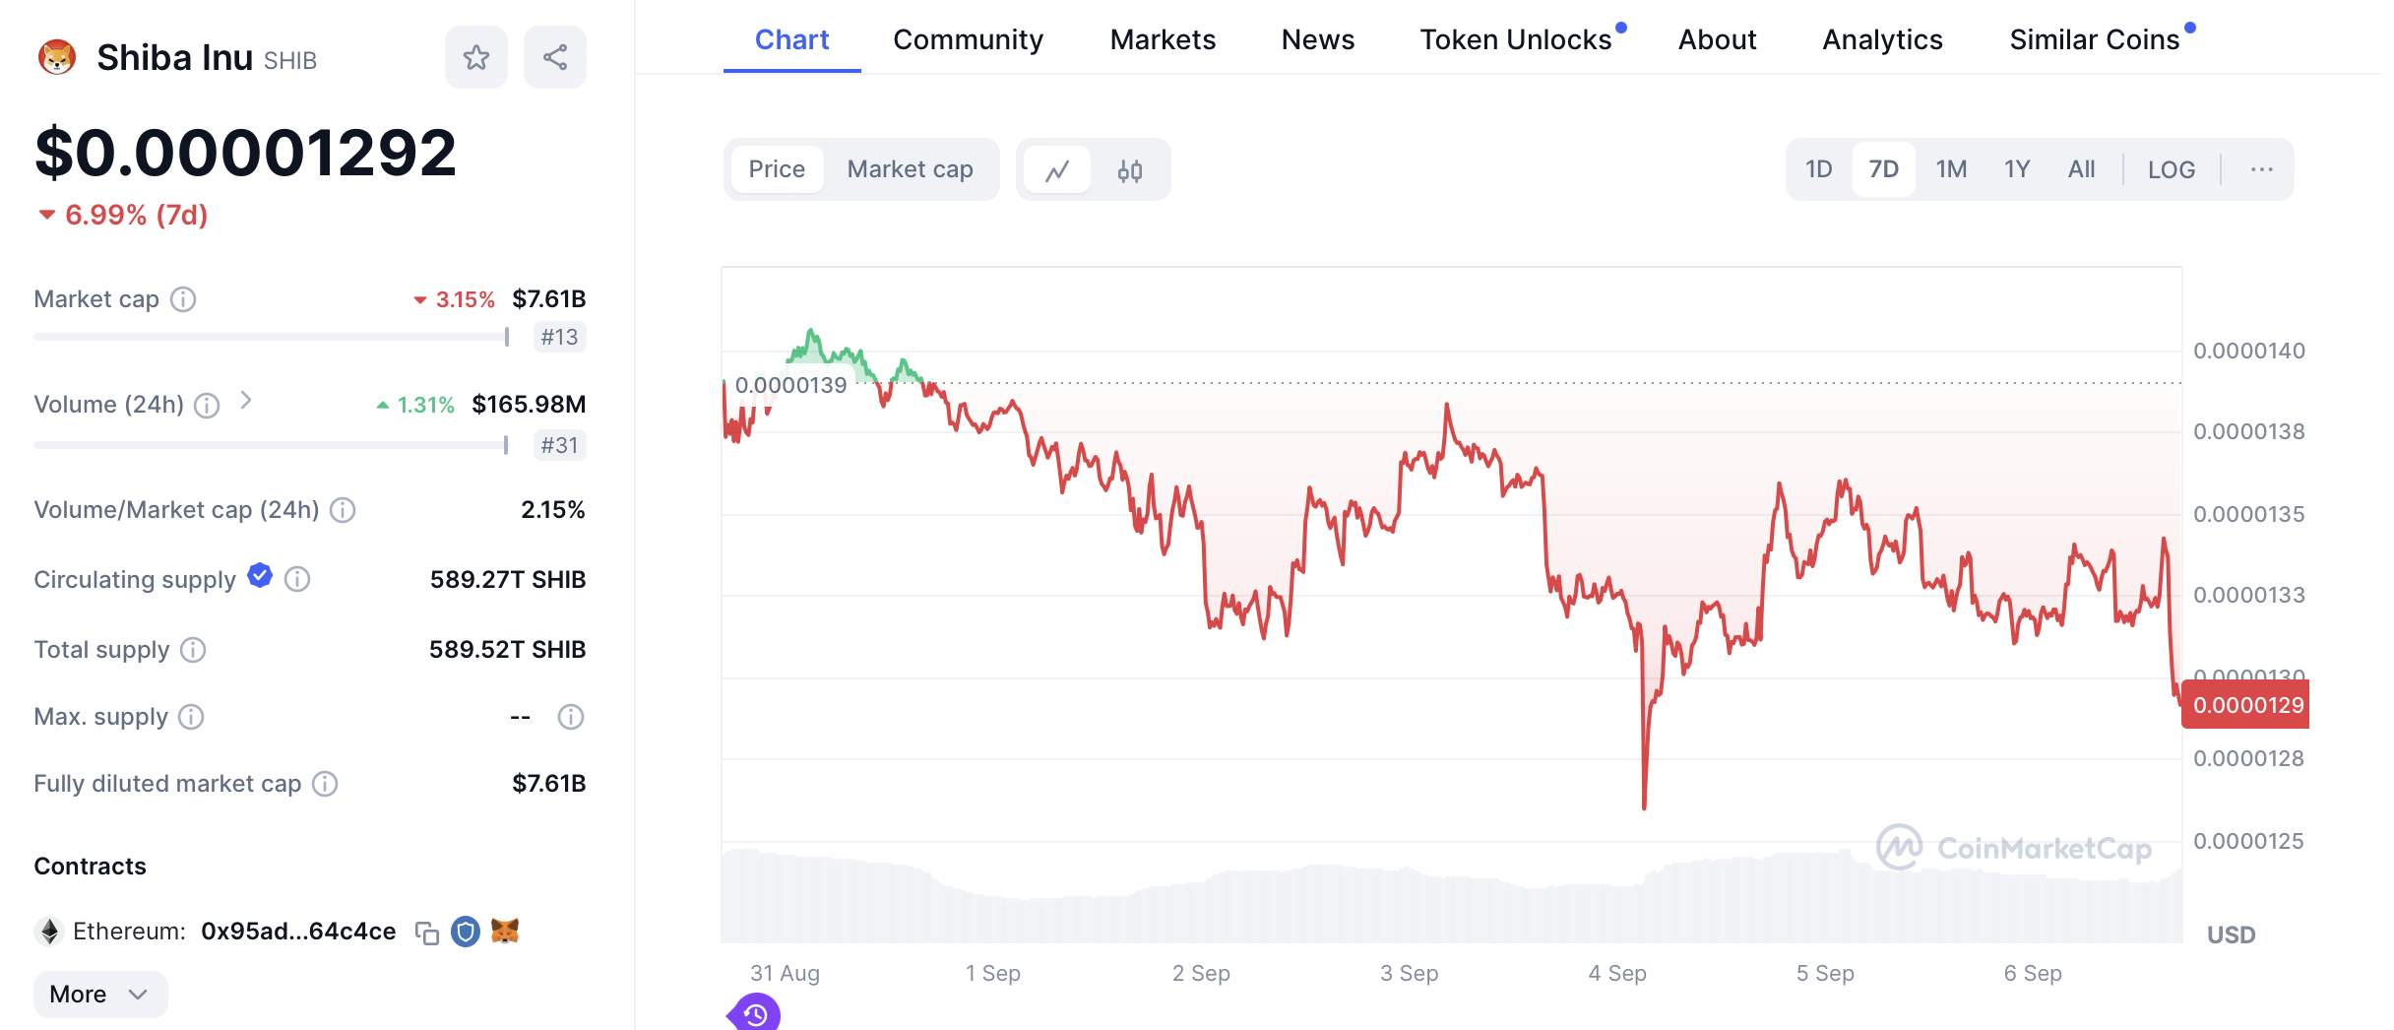Open the Markets tab

click(x=1163, y=39)
